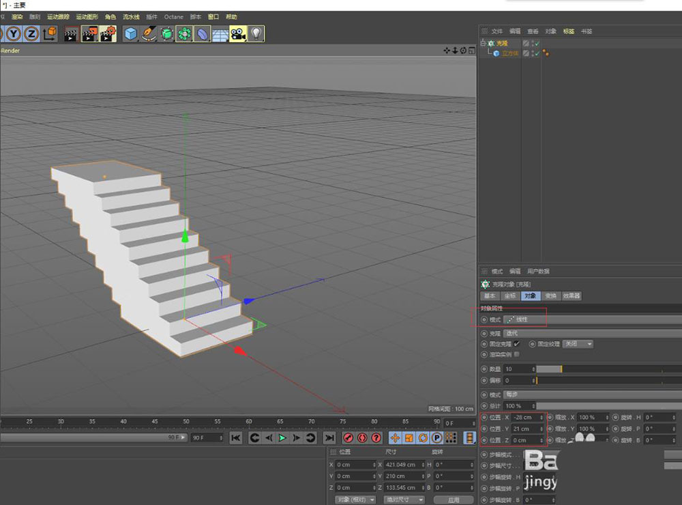Go to start of timeline
682x505 pixels.
[236, 437]
